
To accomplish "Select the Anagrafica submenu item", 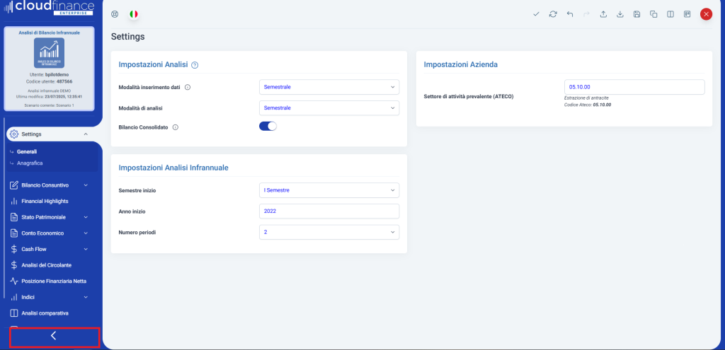I will pyautogui.click(x=30, y=163).
